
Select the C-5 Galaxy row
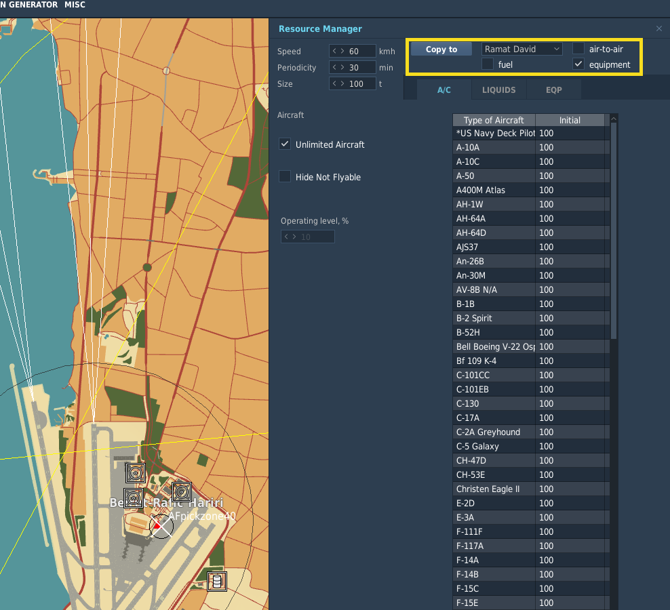click(531, 447)
